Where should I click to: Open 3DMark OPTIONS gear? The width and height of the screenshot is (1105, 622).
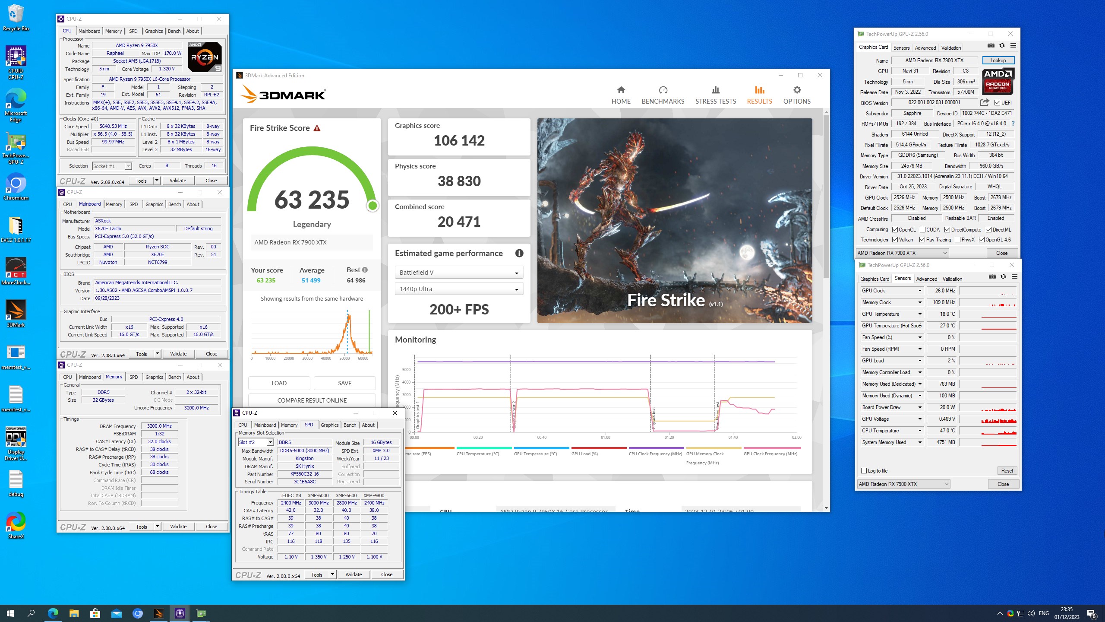(797, 95)
